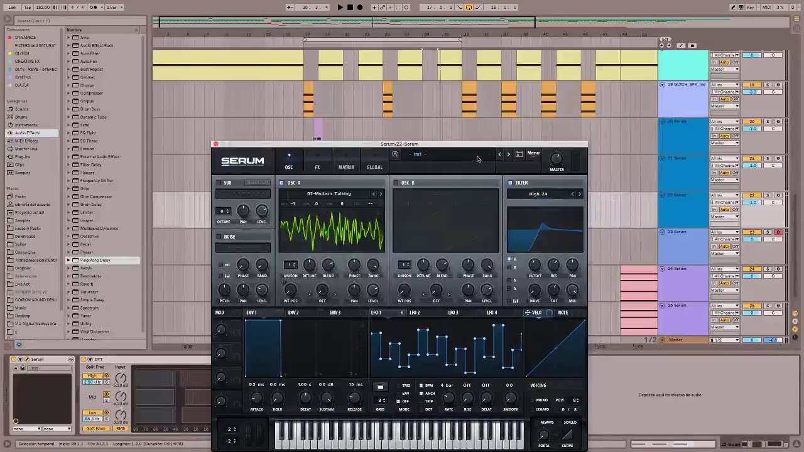Select the VELO tab move icon

[x=528, y=313]
